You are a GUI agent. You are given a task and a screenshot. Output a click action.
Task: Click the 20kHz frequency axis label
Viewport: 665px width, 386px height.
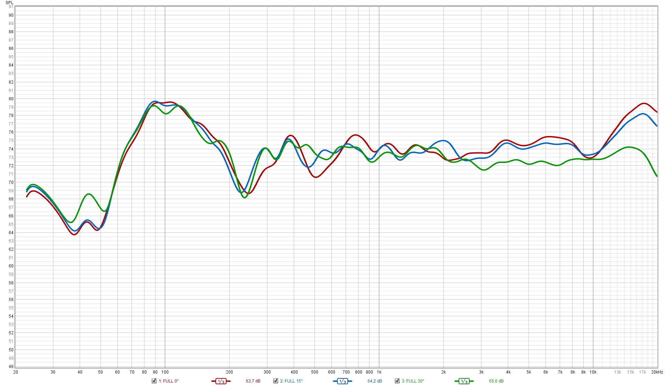(x=657, y=372)
